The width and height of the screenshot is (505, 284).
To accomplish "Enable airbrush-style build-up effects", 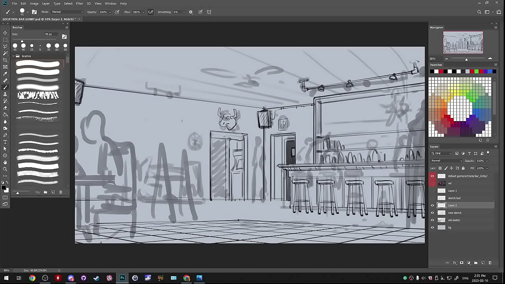I will [150, 12].
